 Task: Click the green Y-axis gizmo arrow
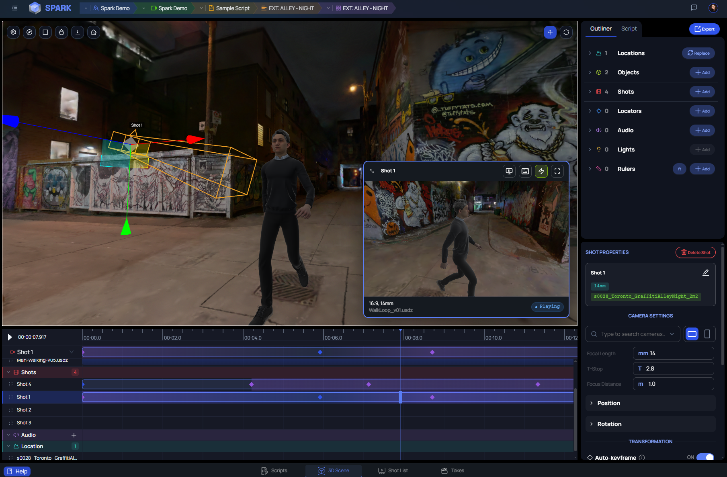[x=126, y=227]
